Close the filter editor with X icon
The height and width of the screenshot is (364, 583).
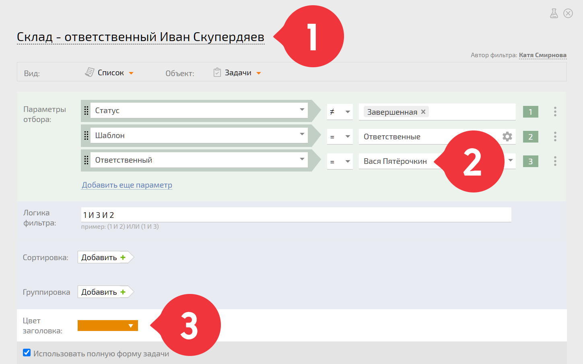(568, 13)
